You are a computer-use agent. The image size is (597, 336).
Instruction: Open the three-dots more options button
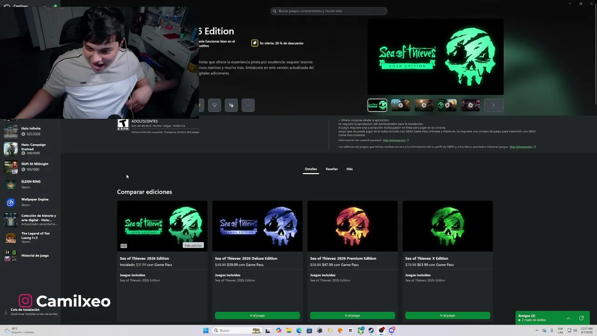[x=248, y=105]
